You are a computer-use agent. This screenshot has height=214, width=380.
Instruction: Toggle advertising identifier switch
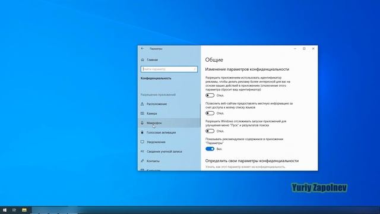point(210,95)
